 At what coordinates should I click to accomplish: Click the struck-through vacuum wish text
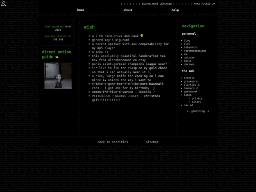click(112, 92)
